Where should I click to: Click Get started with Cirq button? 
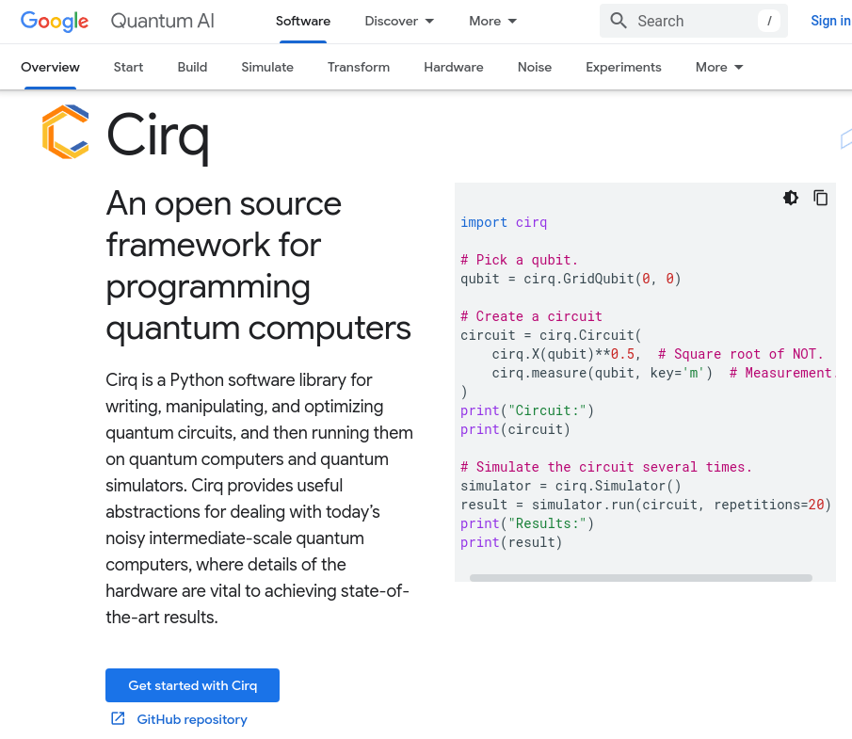click(x=192, y=685)
